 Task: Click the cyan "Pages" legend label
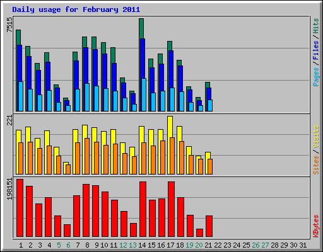(315, 77)
